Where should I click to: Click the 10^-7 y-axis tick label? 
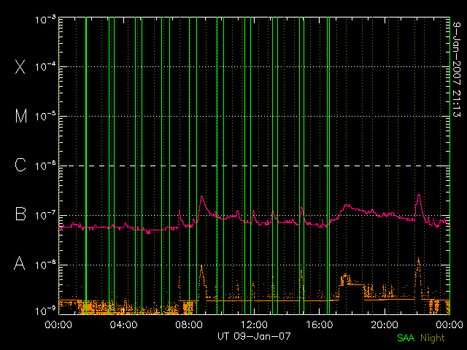tap(45, 215)
